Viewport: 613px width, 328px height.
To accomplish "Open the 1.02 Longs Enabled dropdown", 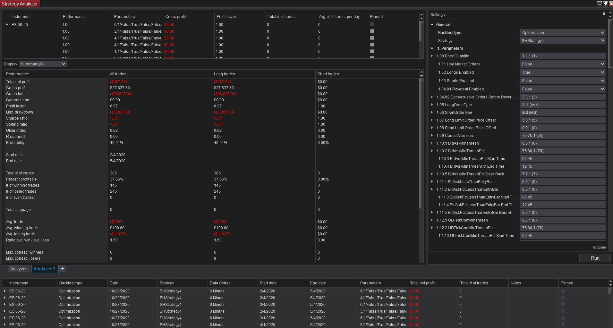I will coord(562,72).
